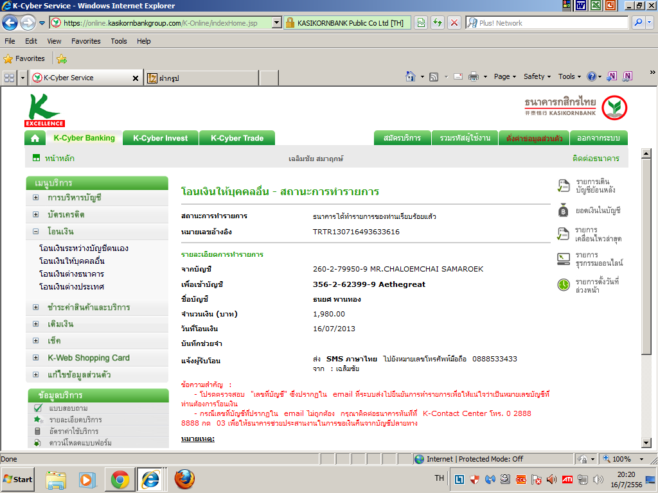Screen dimensions: 658x493
Task: Click Add to Favorites Bar icon
Action: click(62, 58)
